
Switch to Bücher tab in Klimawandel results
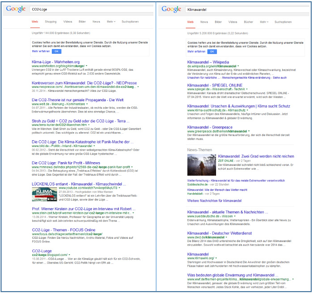248,22
